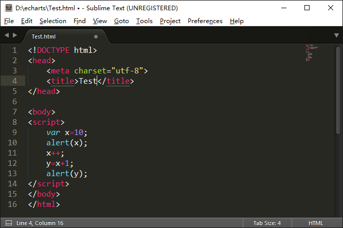Open the Project menu
This screenshot has width=343, height=228.
(170, 21)
